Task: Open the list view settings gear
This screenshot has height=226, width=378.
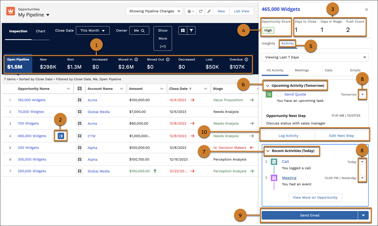Action: 191,11
